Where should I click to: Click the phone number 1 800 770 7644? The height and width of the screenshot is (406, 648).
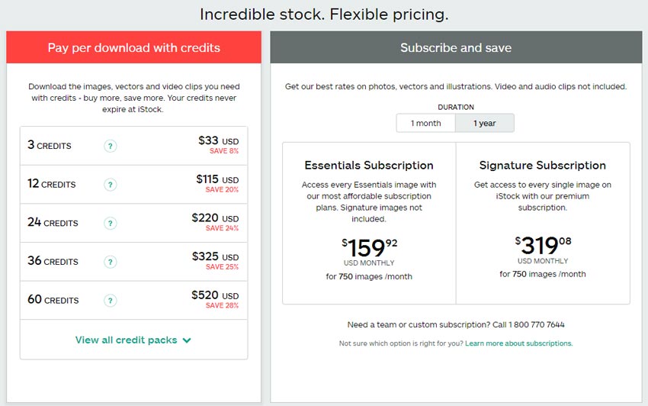537,325
